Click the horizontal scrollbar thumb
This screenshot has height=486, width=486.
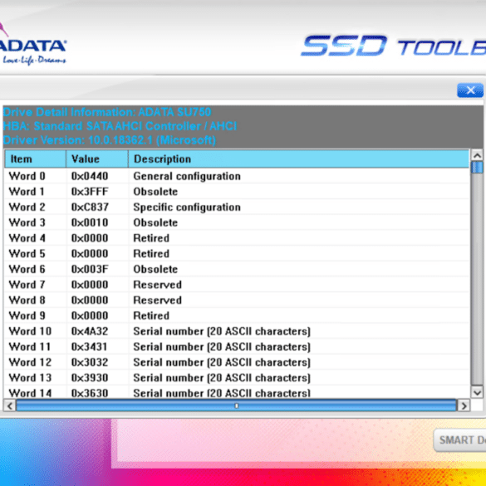point(236,405)
